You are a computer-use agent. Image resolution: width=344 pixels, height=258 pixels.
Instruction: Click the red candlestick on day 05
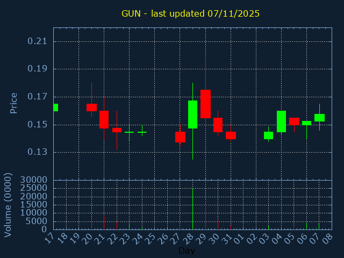click(294, 121)
